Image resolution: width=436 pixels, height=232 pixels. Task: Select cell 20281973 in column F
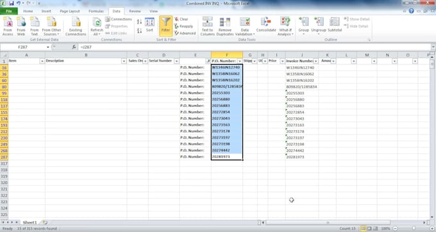(x=227, y=157)
